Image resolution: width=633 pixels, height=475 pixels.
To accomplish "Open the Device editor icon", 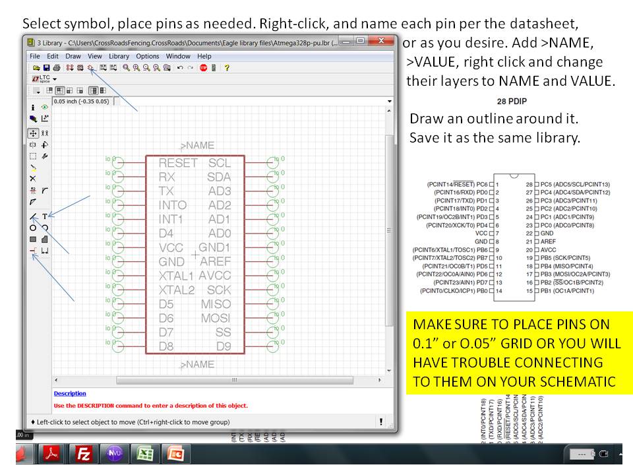I will (x=70, y=68).
